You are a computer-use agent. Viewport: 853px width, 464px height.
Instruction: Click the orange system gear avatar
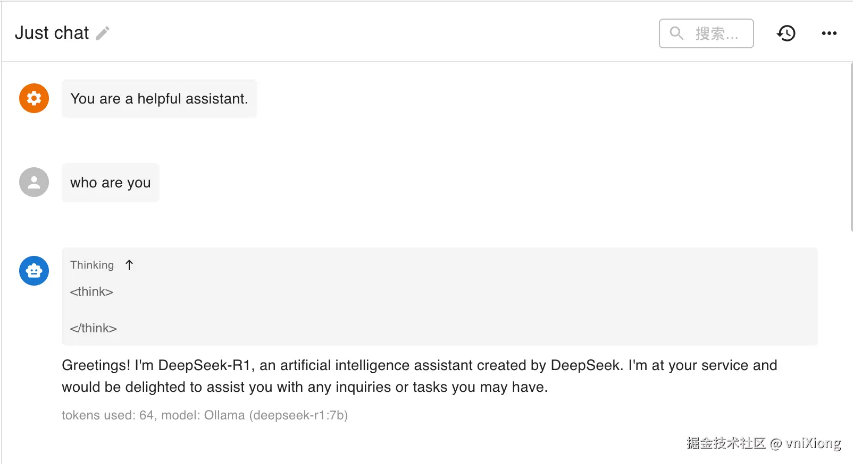[x=34, y=98]
